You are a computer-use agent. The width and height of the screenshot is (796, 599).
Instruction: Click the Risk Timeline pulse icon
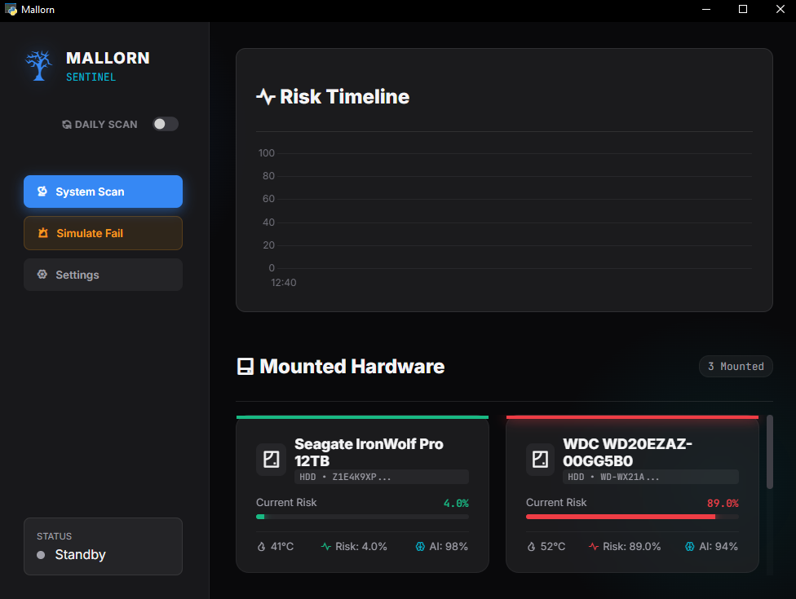click(x=266, y=96)
